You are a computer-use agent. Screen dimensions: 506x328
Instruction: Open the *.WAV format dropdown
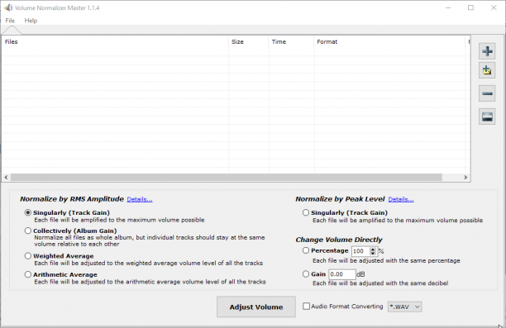tap(404, 307)
